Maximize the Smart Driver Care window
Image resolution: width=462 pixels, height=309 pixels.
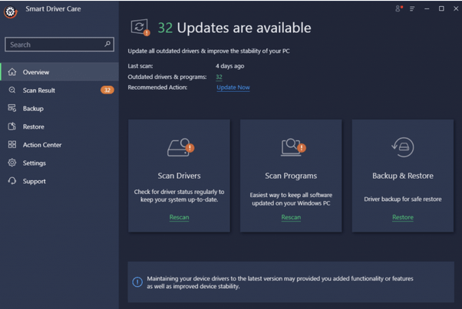pos(441,8)
